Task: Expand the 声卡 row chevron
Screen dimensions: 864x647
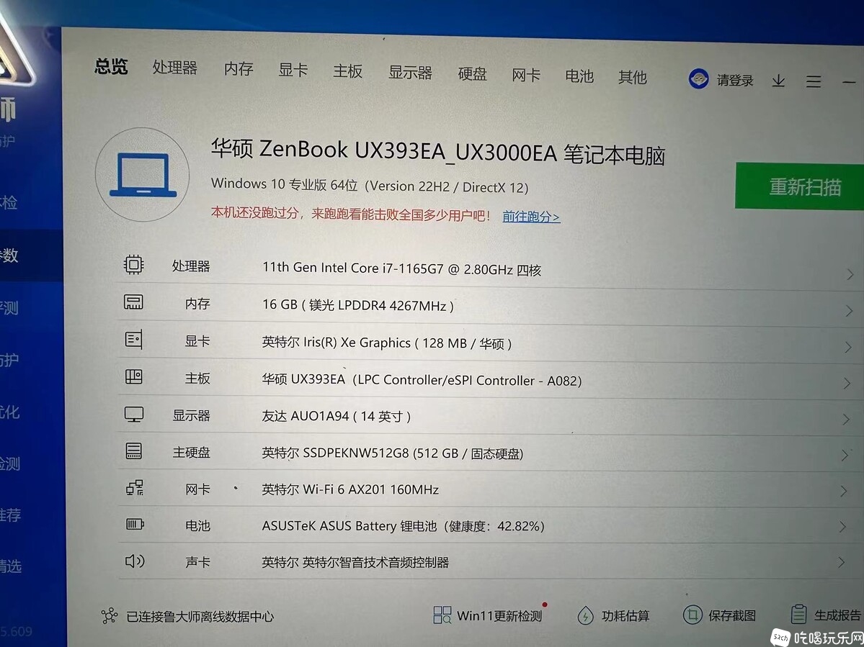Action: coord(842,562)
